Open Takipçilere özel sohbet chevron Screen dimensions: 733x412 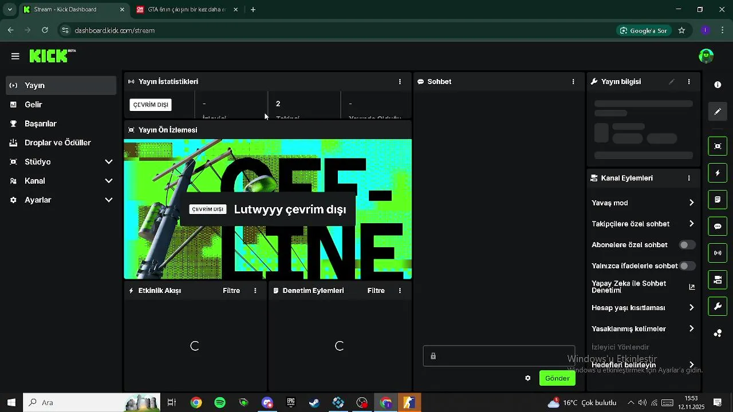point(691,224)
